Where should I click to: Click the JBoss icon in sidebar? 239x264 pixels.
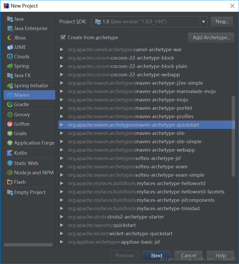(x=10, y=38)
